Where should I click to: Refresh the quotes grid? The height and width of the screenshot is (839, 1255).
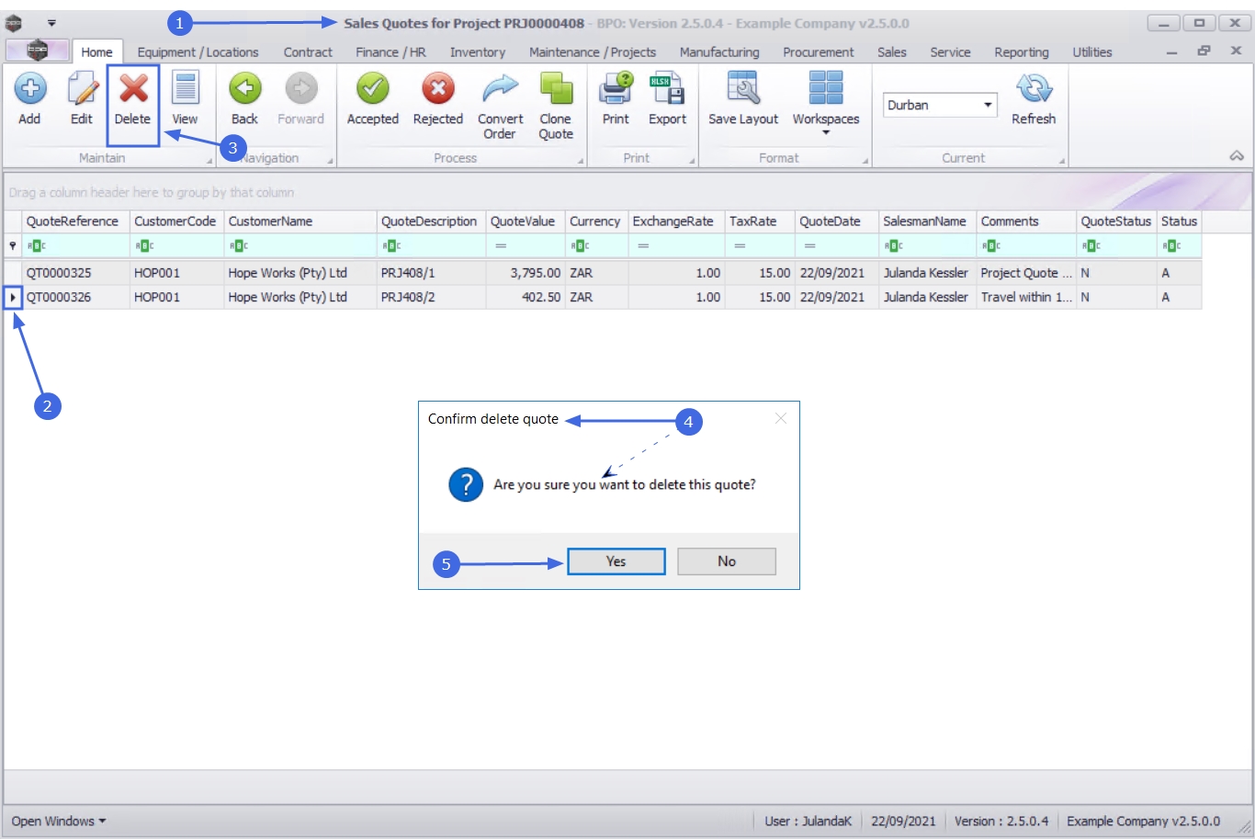pos(1034,89)
